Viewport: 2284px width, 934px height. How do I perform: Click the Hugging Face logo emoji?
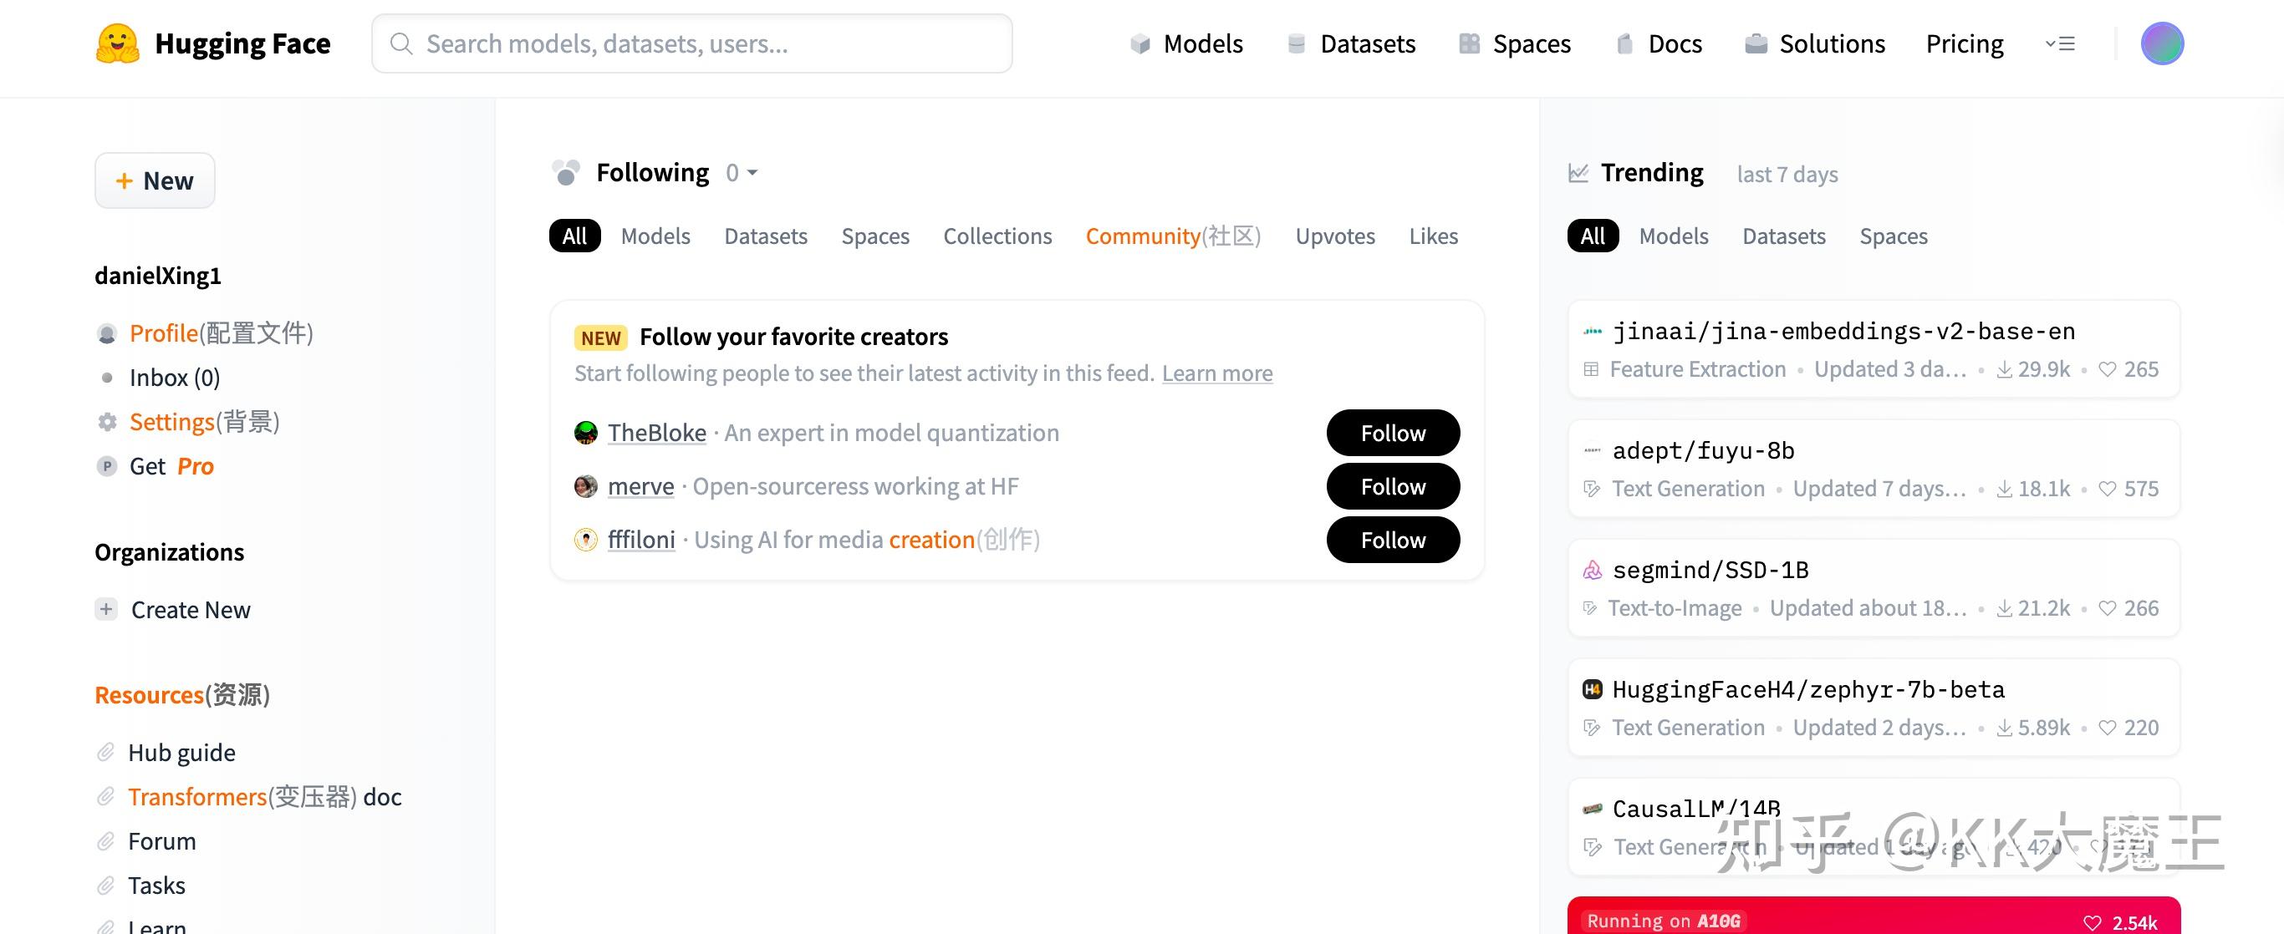click(x=117, y=43)
